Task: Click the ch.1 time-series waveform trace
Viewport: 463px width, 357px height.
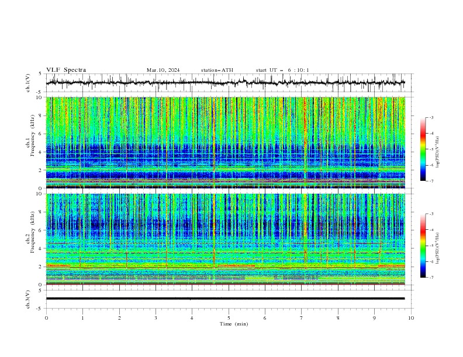Action: pyautogui.click(x=225, y=83)
